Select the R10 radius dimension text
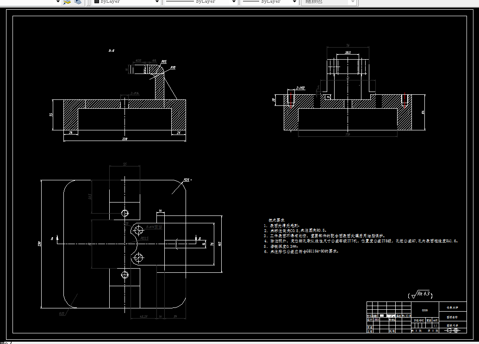The width and height of the screenshot is (479, 344). click(x=173, y=68)
